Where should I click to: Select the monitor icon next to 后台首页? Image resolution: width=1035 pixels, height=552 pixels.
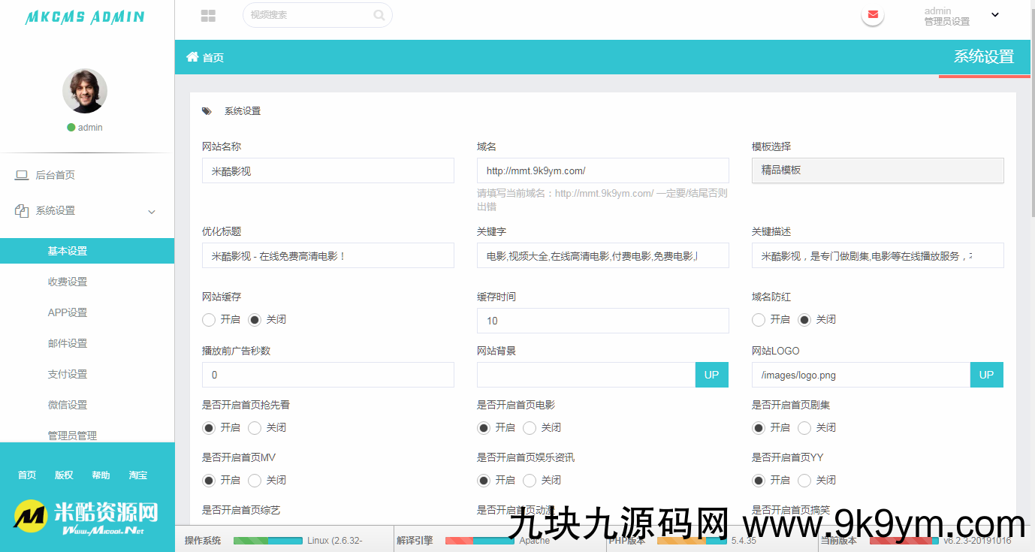tap(23, 174)
